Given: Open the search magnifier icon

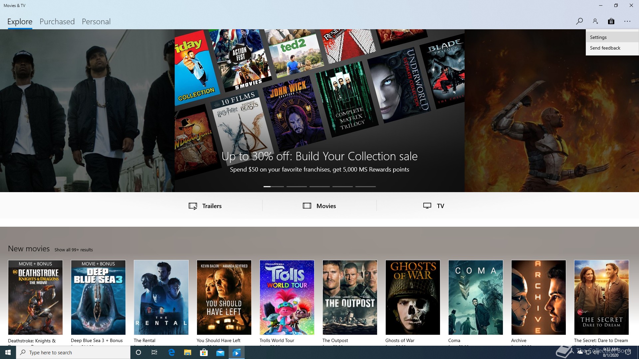Looking at the screenshot, I should point(579,21).
